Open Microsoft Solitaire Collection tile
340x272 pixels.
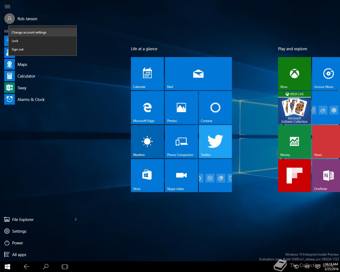(x=295, y=108)
